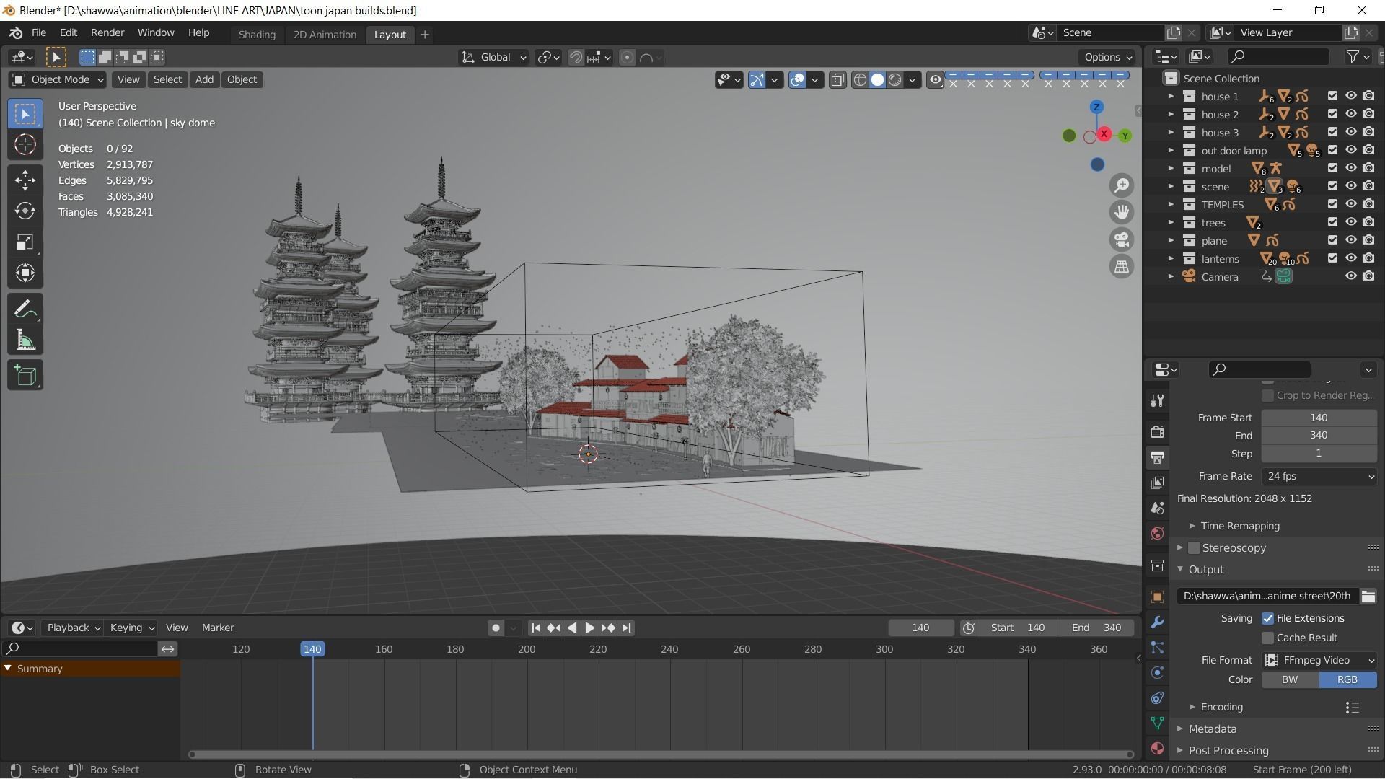Image resolution: width=1385 pixels, height=779 pixels.
Task: Exclude house 2 collection via checkbox
Action: (1332, 114)
